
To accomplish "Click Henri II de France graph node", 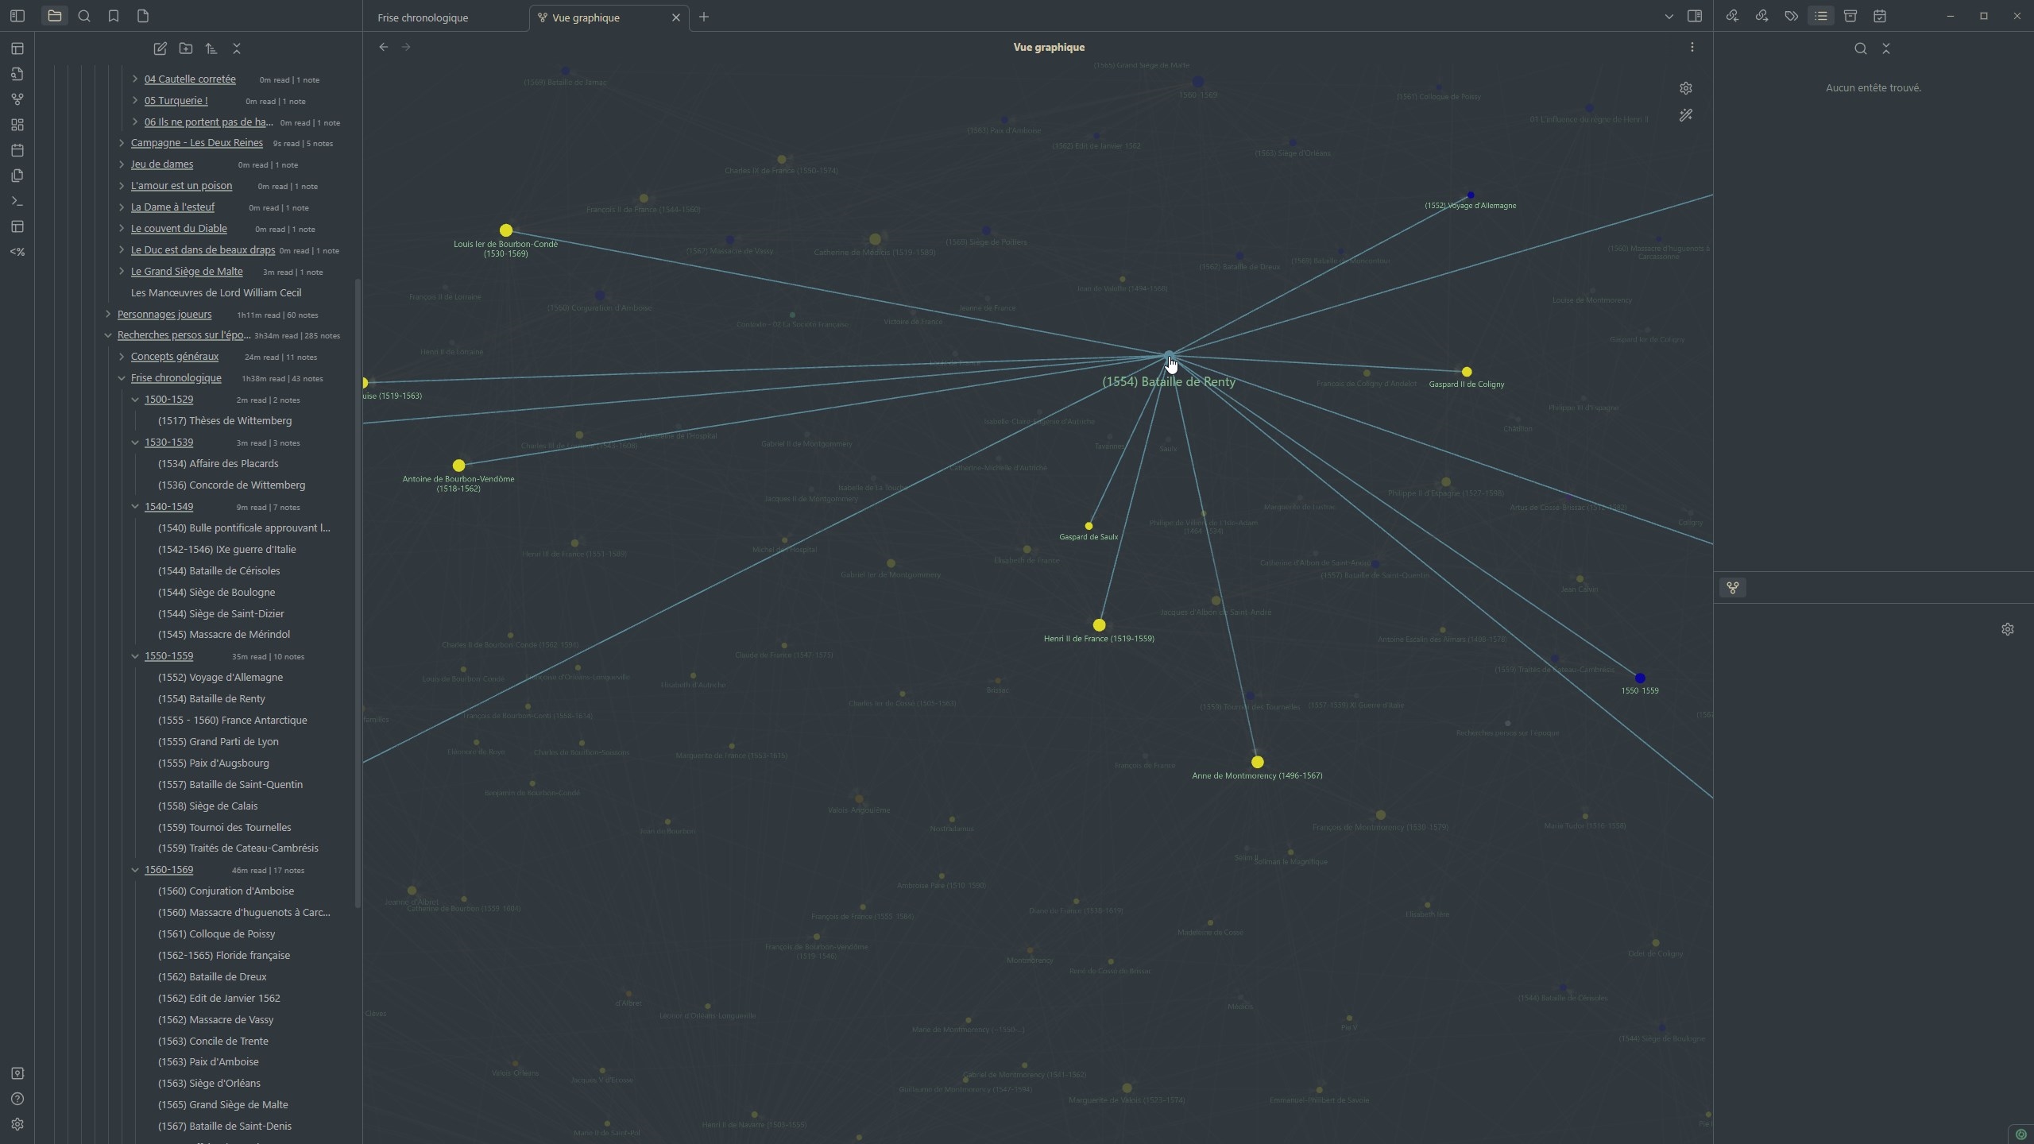I will point(1099,625).
